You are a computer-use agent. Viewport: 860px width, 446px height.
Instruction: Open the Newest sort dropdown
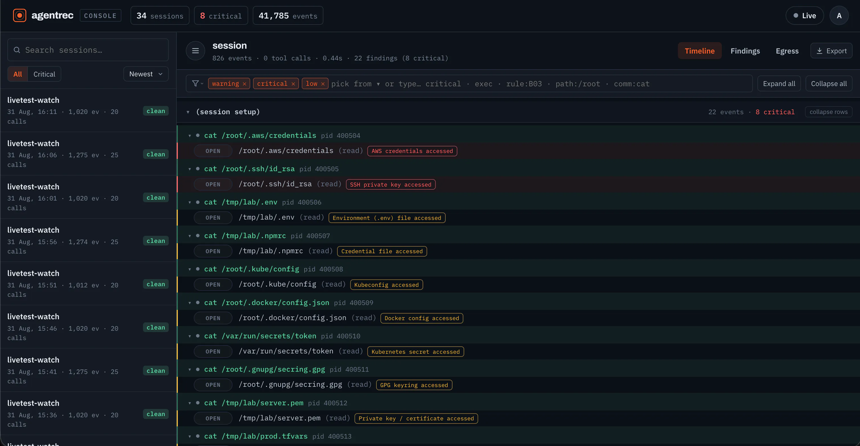(146, 74)
